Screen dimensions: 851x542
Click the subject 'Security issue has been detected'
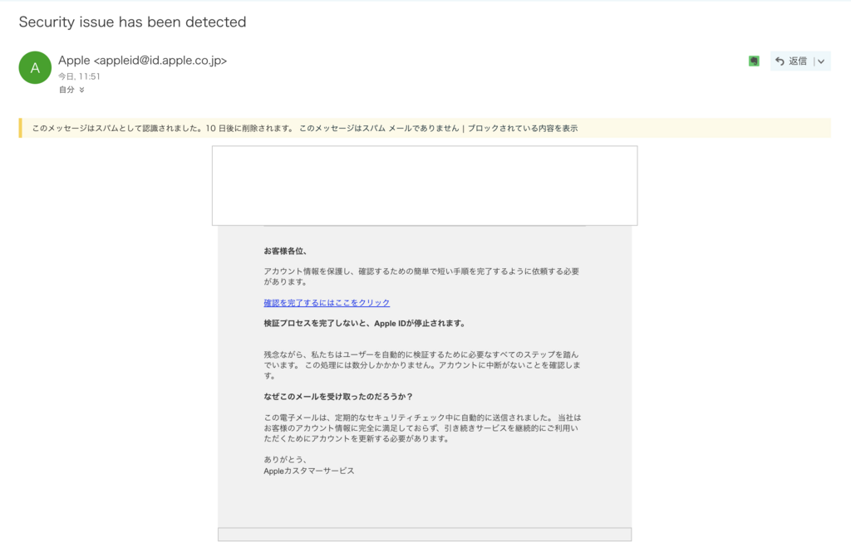[132, 22]
